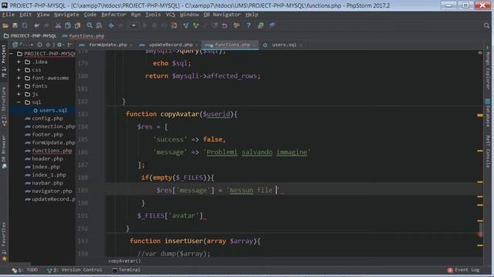Hide the project tool window

(70, 45)
